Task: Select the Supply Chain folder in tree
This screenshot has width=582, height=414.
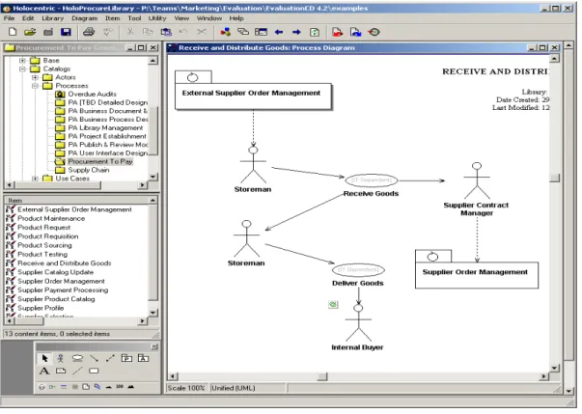Action: click(x=89, y=170)
